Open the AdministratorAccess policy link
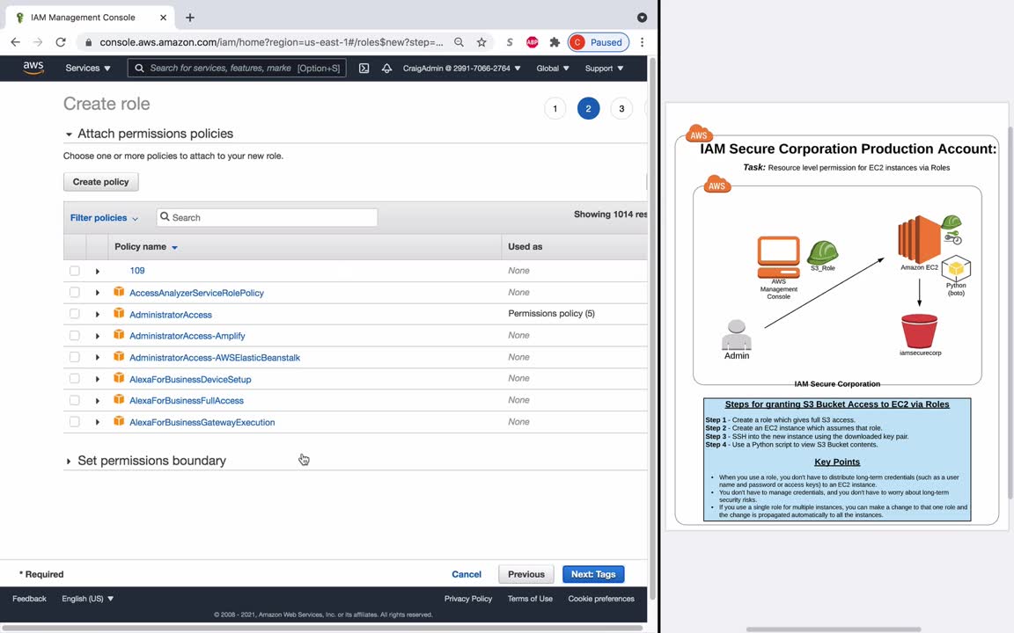The image size is (1014, 633). coord(171,315)
